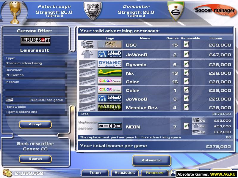Open the Peterbrough club crest shield
This screenshot has width=238, height=178.
[x=93, y=10]
